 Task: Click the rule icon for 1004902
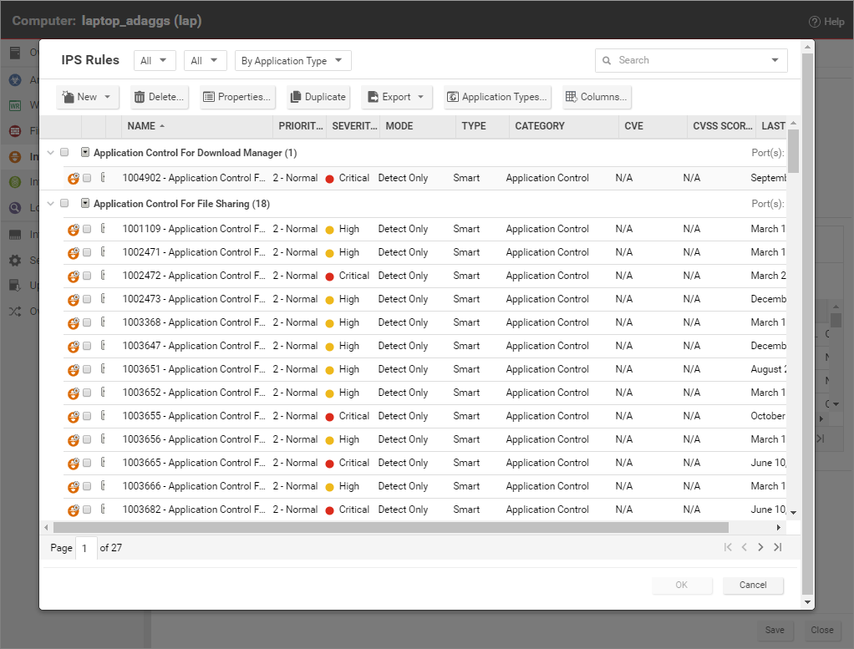click(74, 178)
